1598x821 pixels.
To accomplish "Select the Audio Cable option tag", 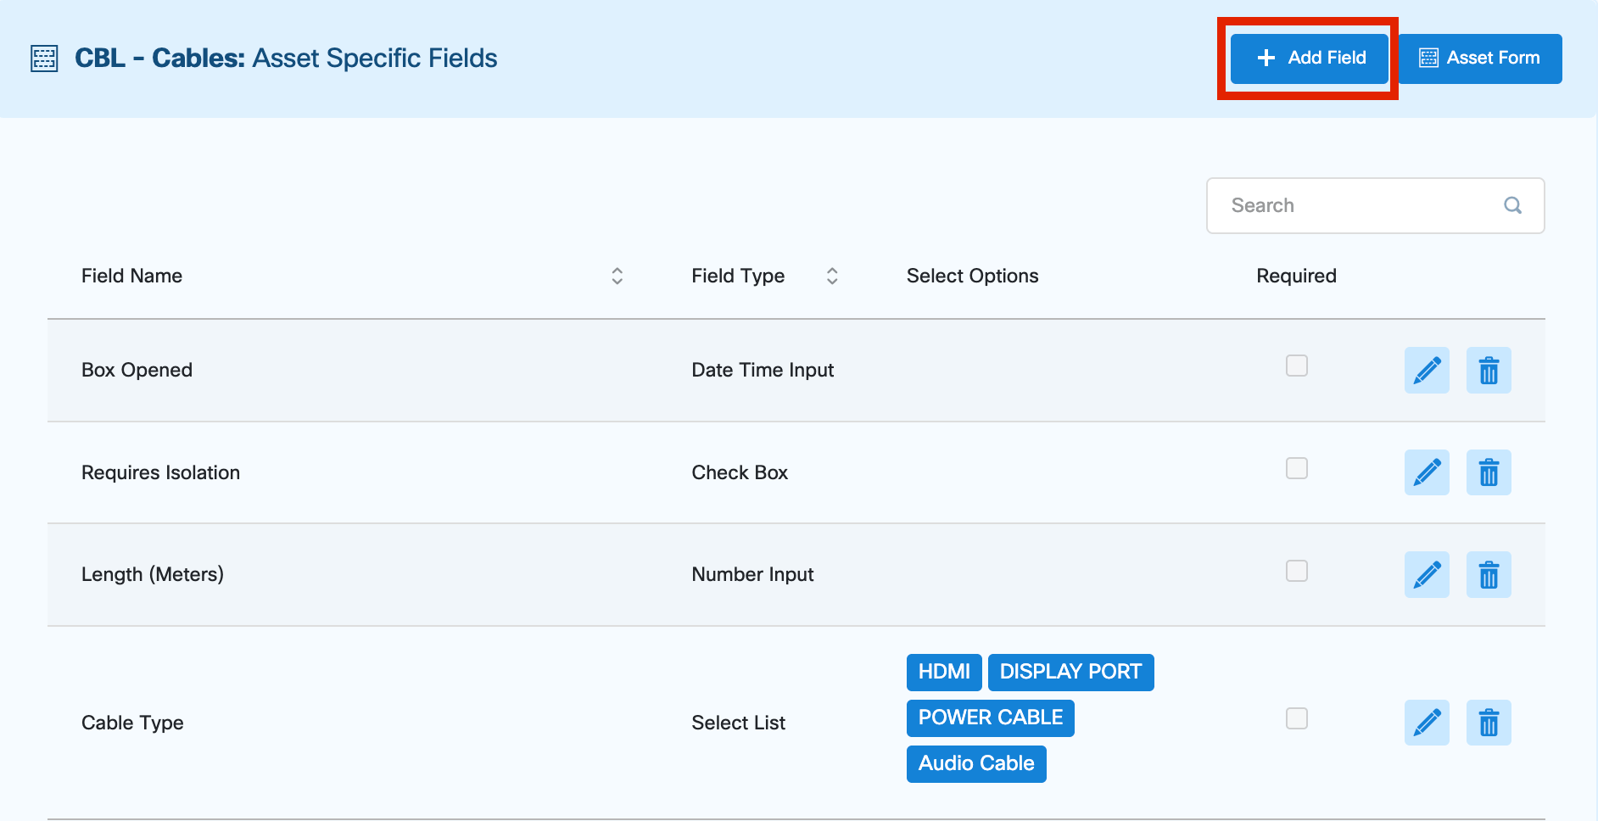I will tap(976, 763).
